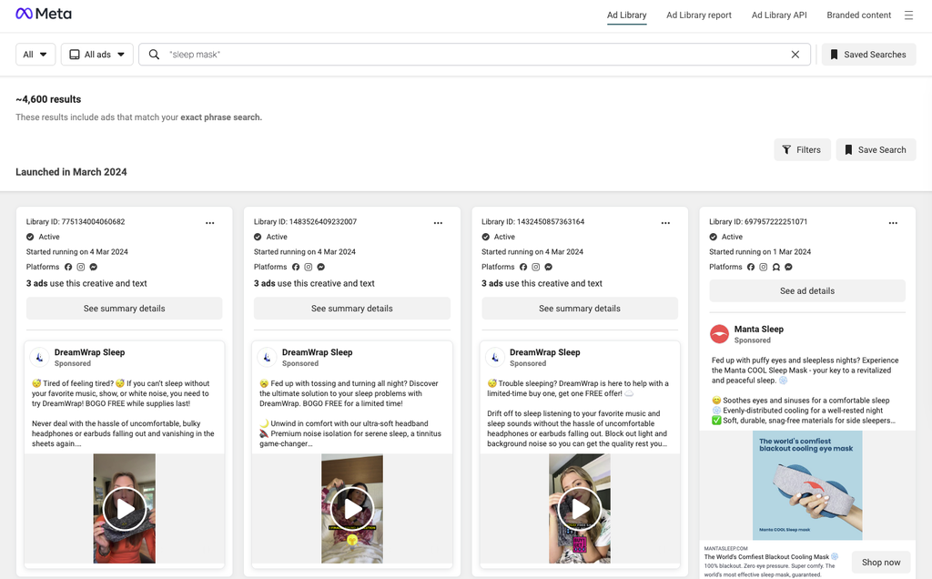The image size is (932, 579).
Task: Click the Save Search button
Action: (876, 150)
